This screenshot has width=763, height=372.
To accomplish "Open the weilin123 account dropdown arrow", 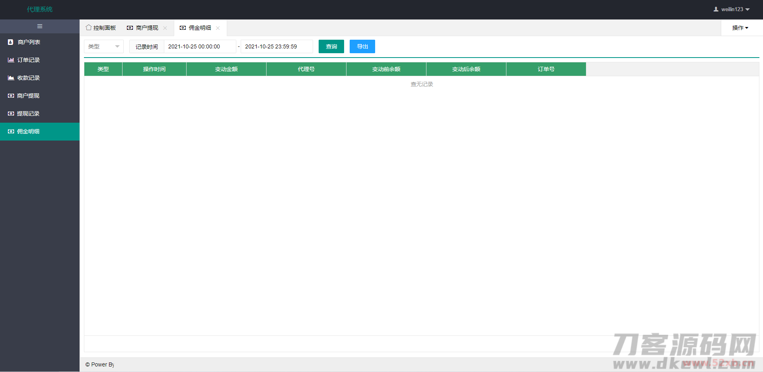I will pos(747,9).
